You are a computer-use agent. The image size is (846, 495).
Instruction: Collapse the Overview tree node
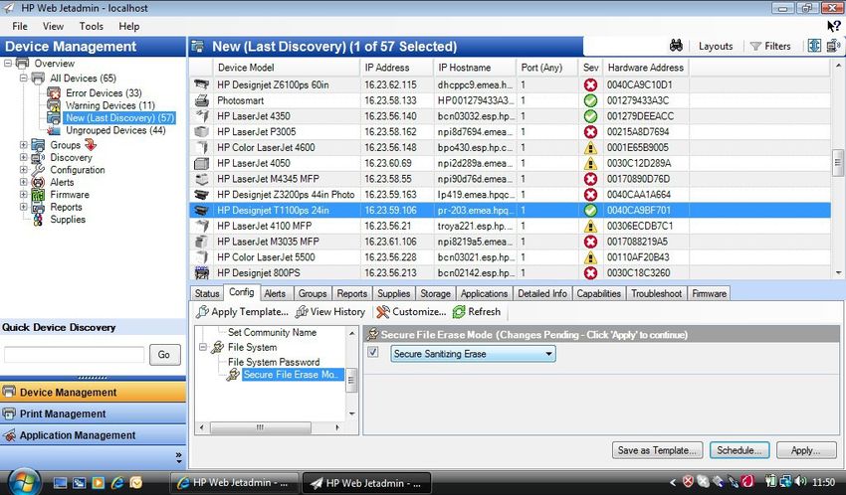click(x=8, y=63)
